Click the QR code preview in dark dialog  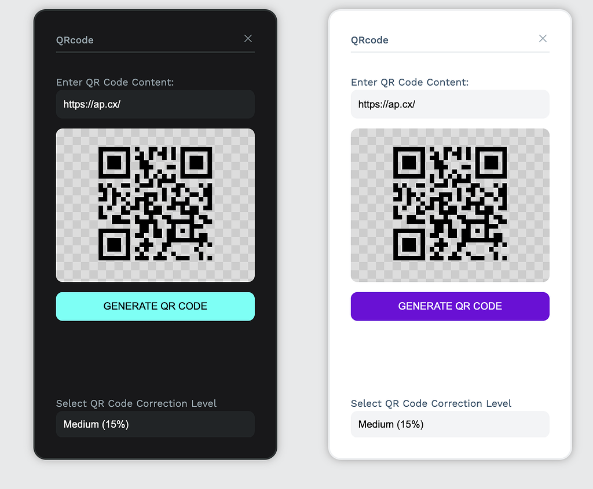tap(155, 205)
